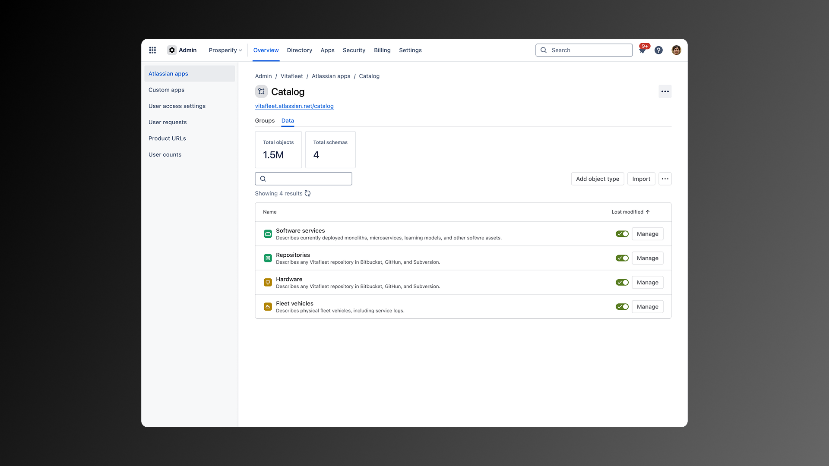Switch off the Fleet vehicles toggle
The width and height of the screenshot is (829, 466).
tap(622, 307)
